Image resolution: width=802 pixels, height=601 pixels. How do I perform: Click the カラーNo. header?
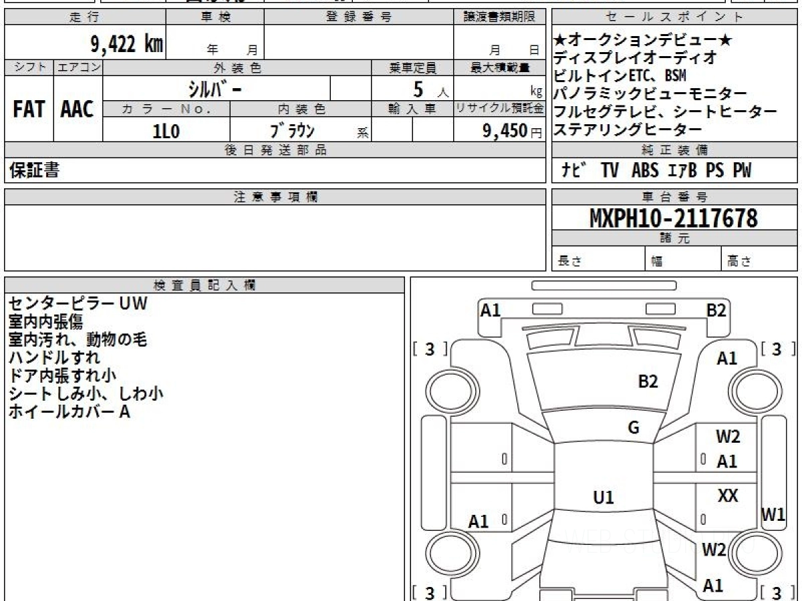(166, 109)
